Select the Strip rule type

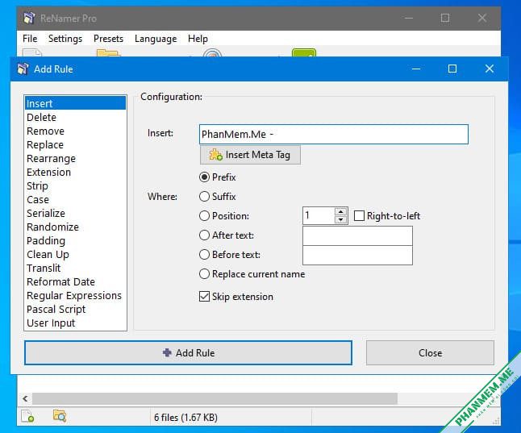[75, 185]
